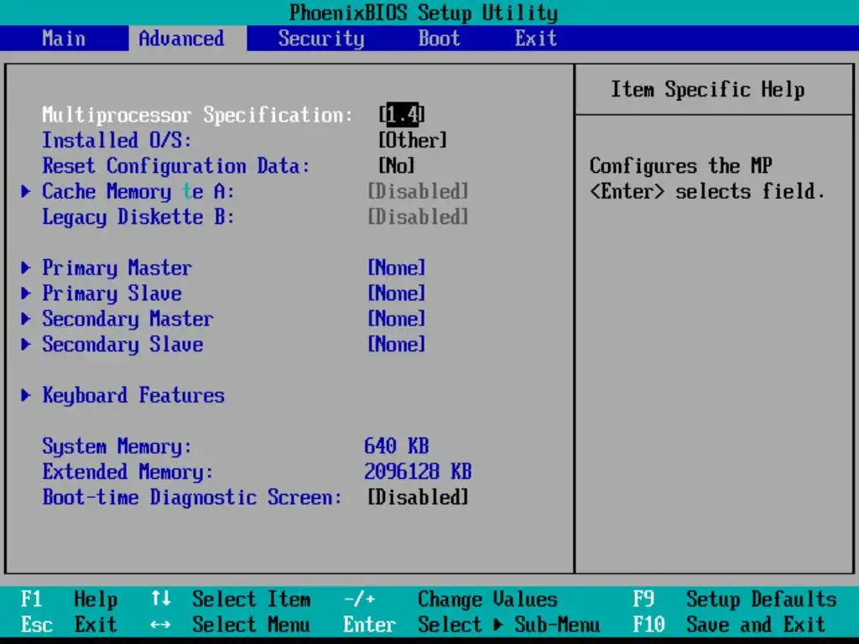The height and width of the screenshot is (644, 859).
Task: Open the Security menu tab
Action: 321,39
